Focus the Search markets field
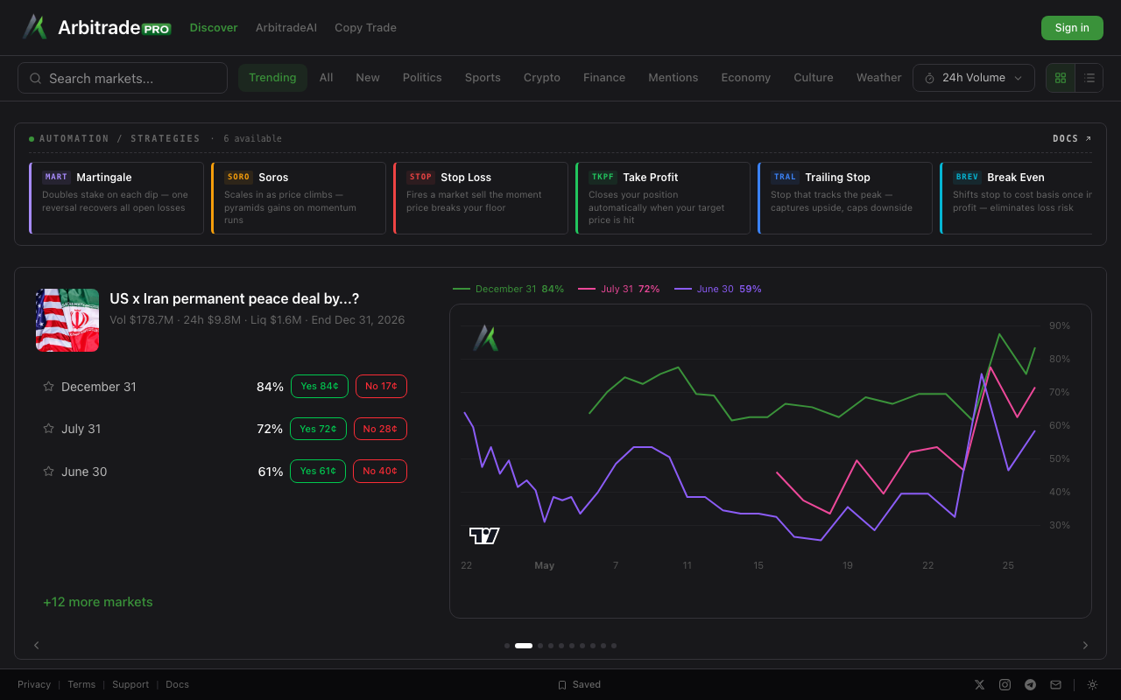 [x=123, y=78]
